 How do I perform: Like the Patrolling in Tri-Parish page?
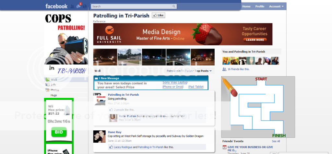click(x=158, y=15)
